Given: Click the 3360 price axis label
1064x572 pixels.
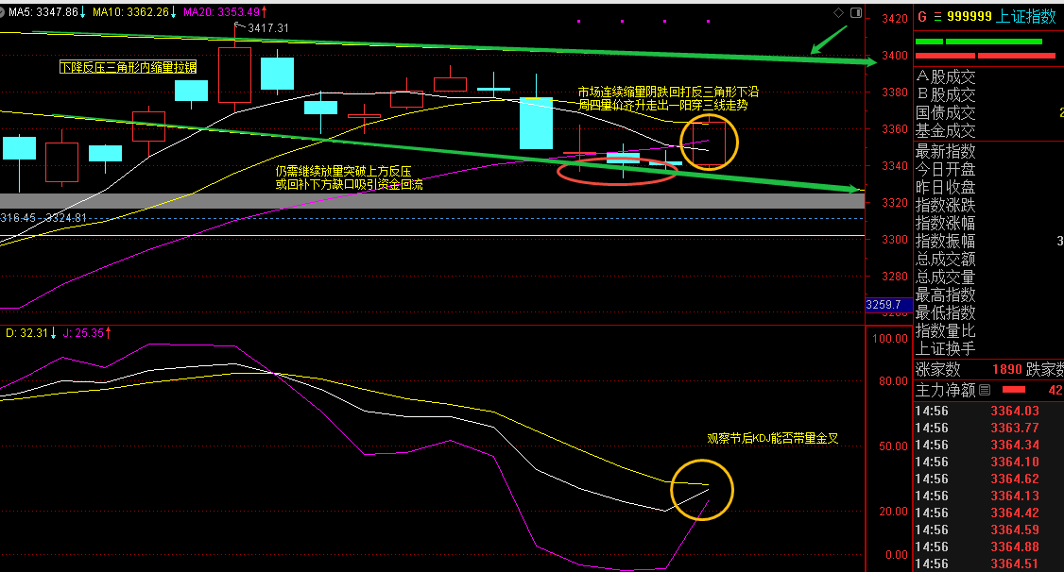Looking at the screenshot, I should (894, 128).
